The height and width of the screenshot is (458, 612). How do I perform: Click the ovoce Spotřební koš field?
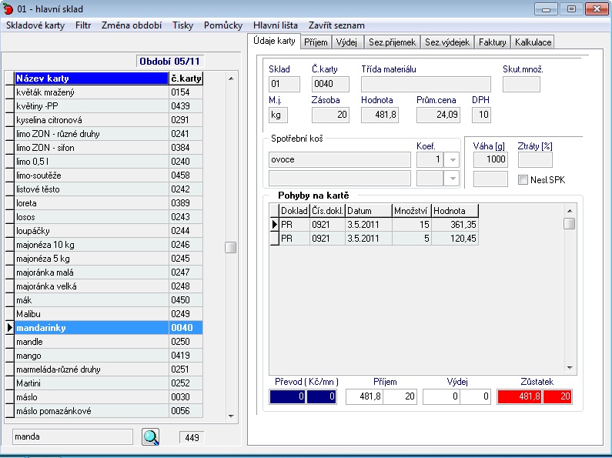(339, 159)
